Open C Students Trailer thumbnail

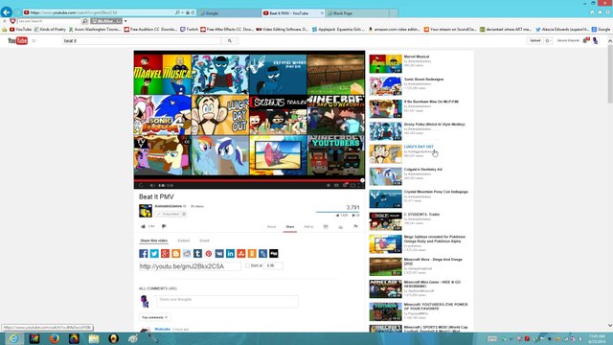pos(385,221)
